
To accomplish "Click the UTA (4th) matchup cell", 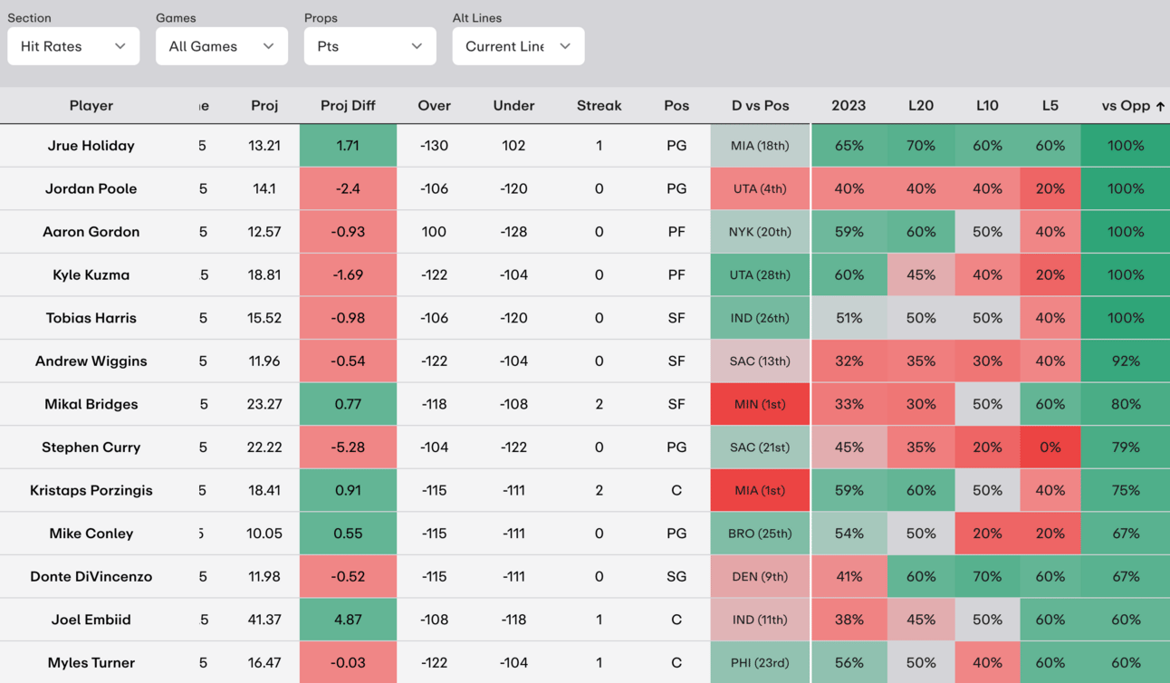I will tap(760, 188).
